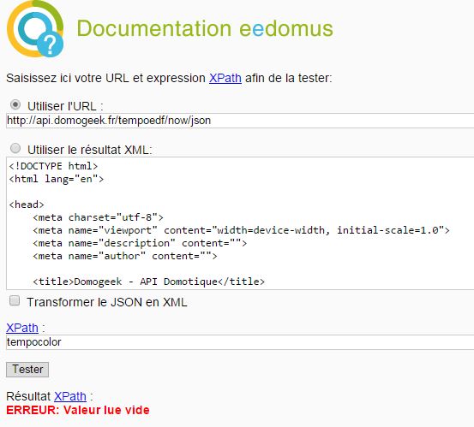
Task: Click the "Utiliser le résultat XML" label text
Action: (90, 150)
